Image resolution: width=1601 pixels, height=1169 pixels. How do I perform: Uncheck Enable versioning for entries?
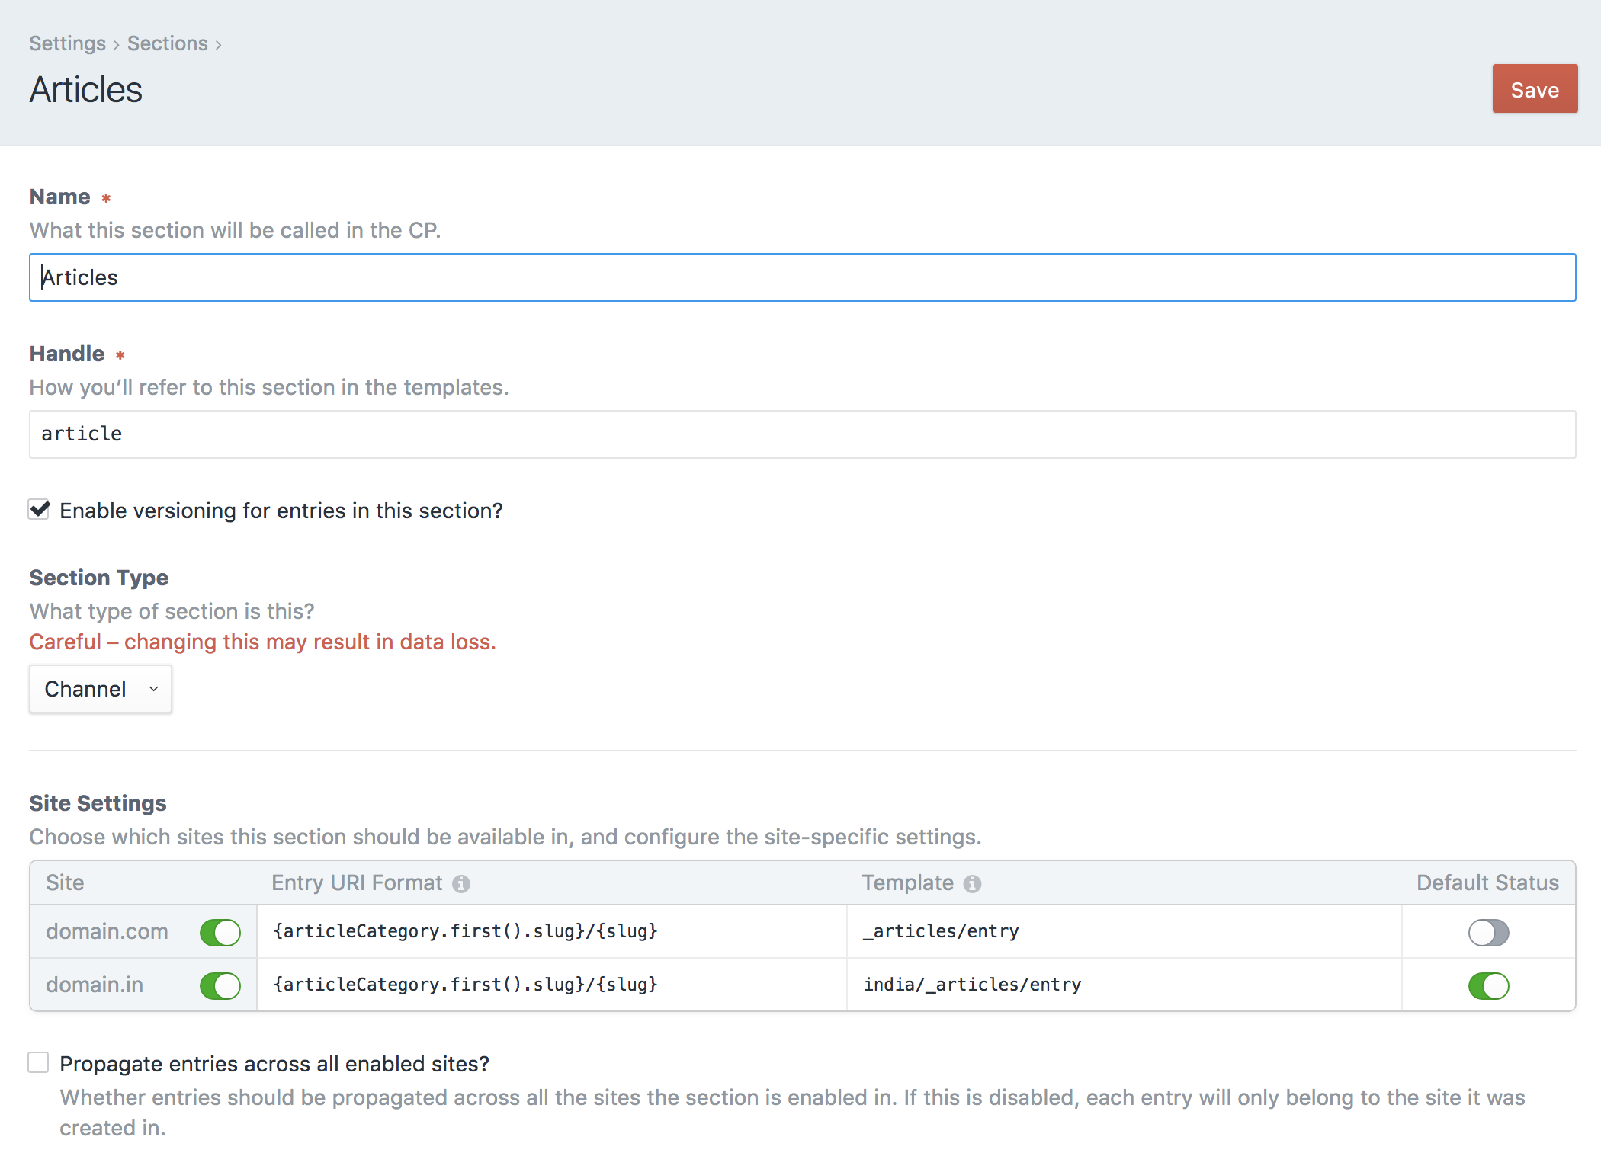pyautogui.click(x=39, y=510)
